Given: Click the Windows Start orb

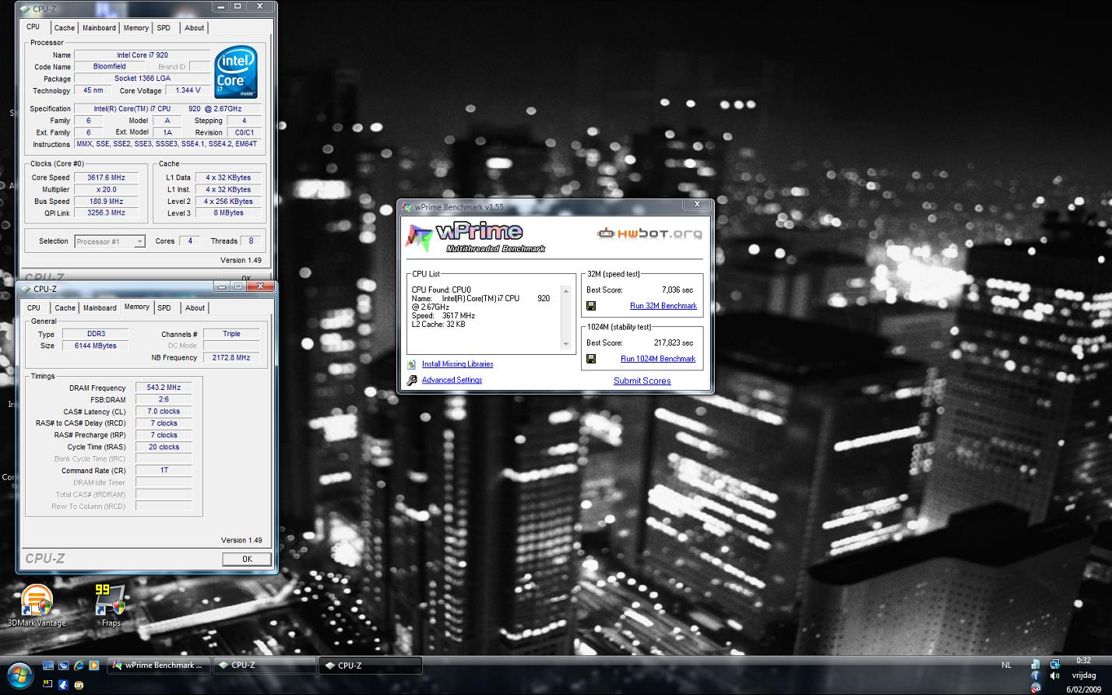Looking at the screenshot, I should pyautogui.click(x=20, y=676).
